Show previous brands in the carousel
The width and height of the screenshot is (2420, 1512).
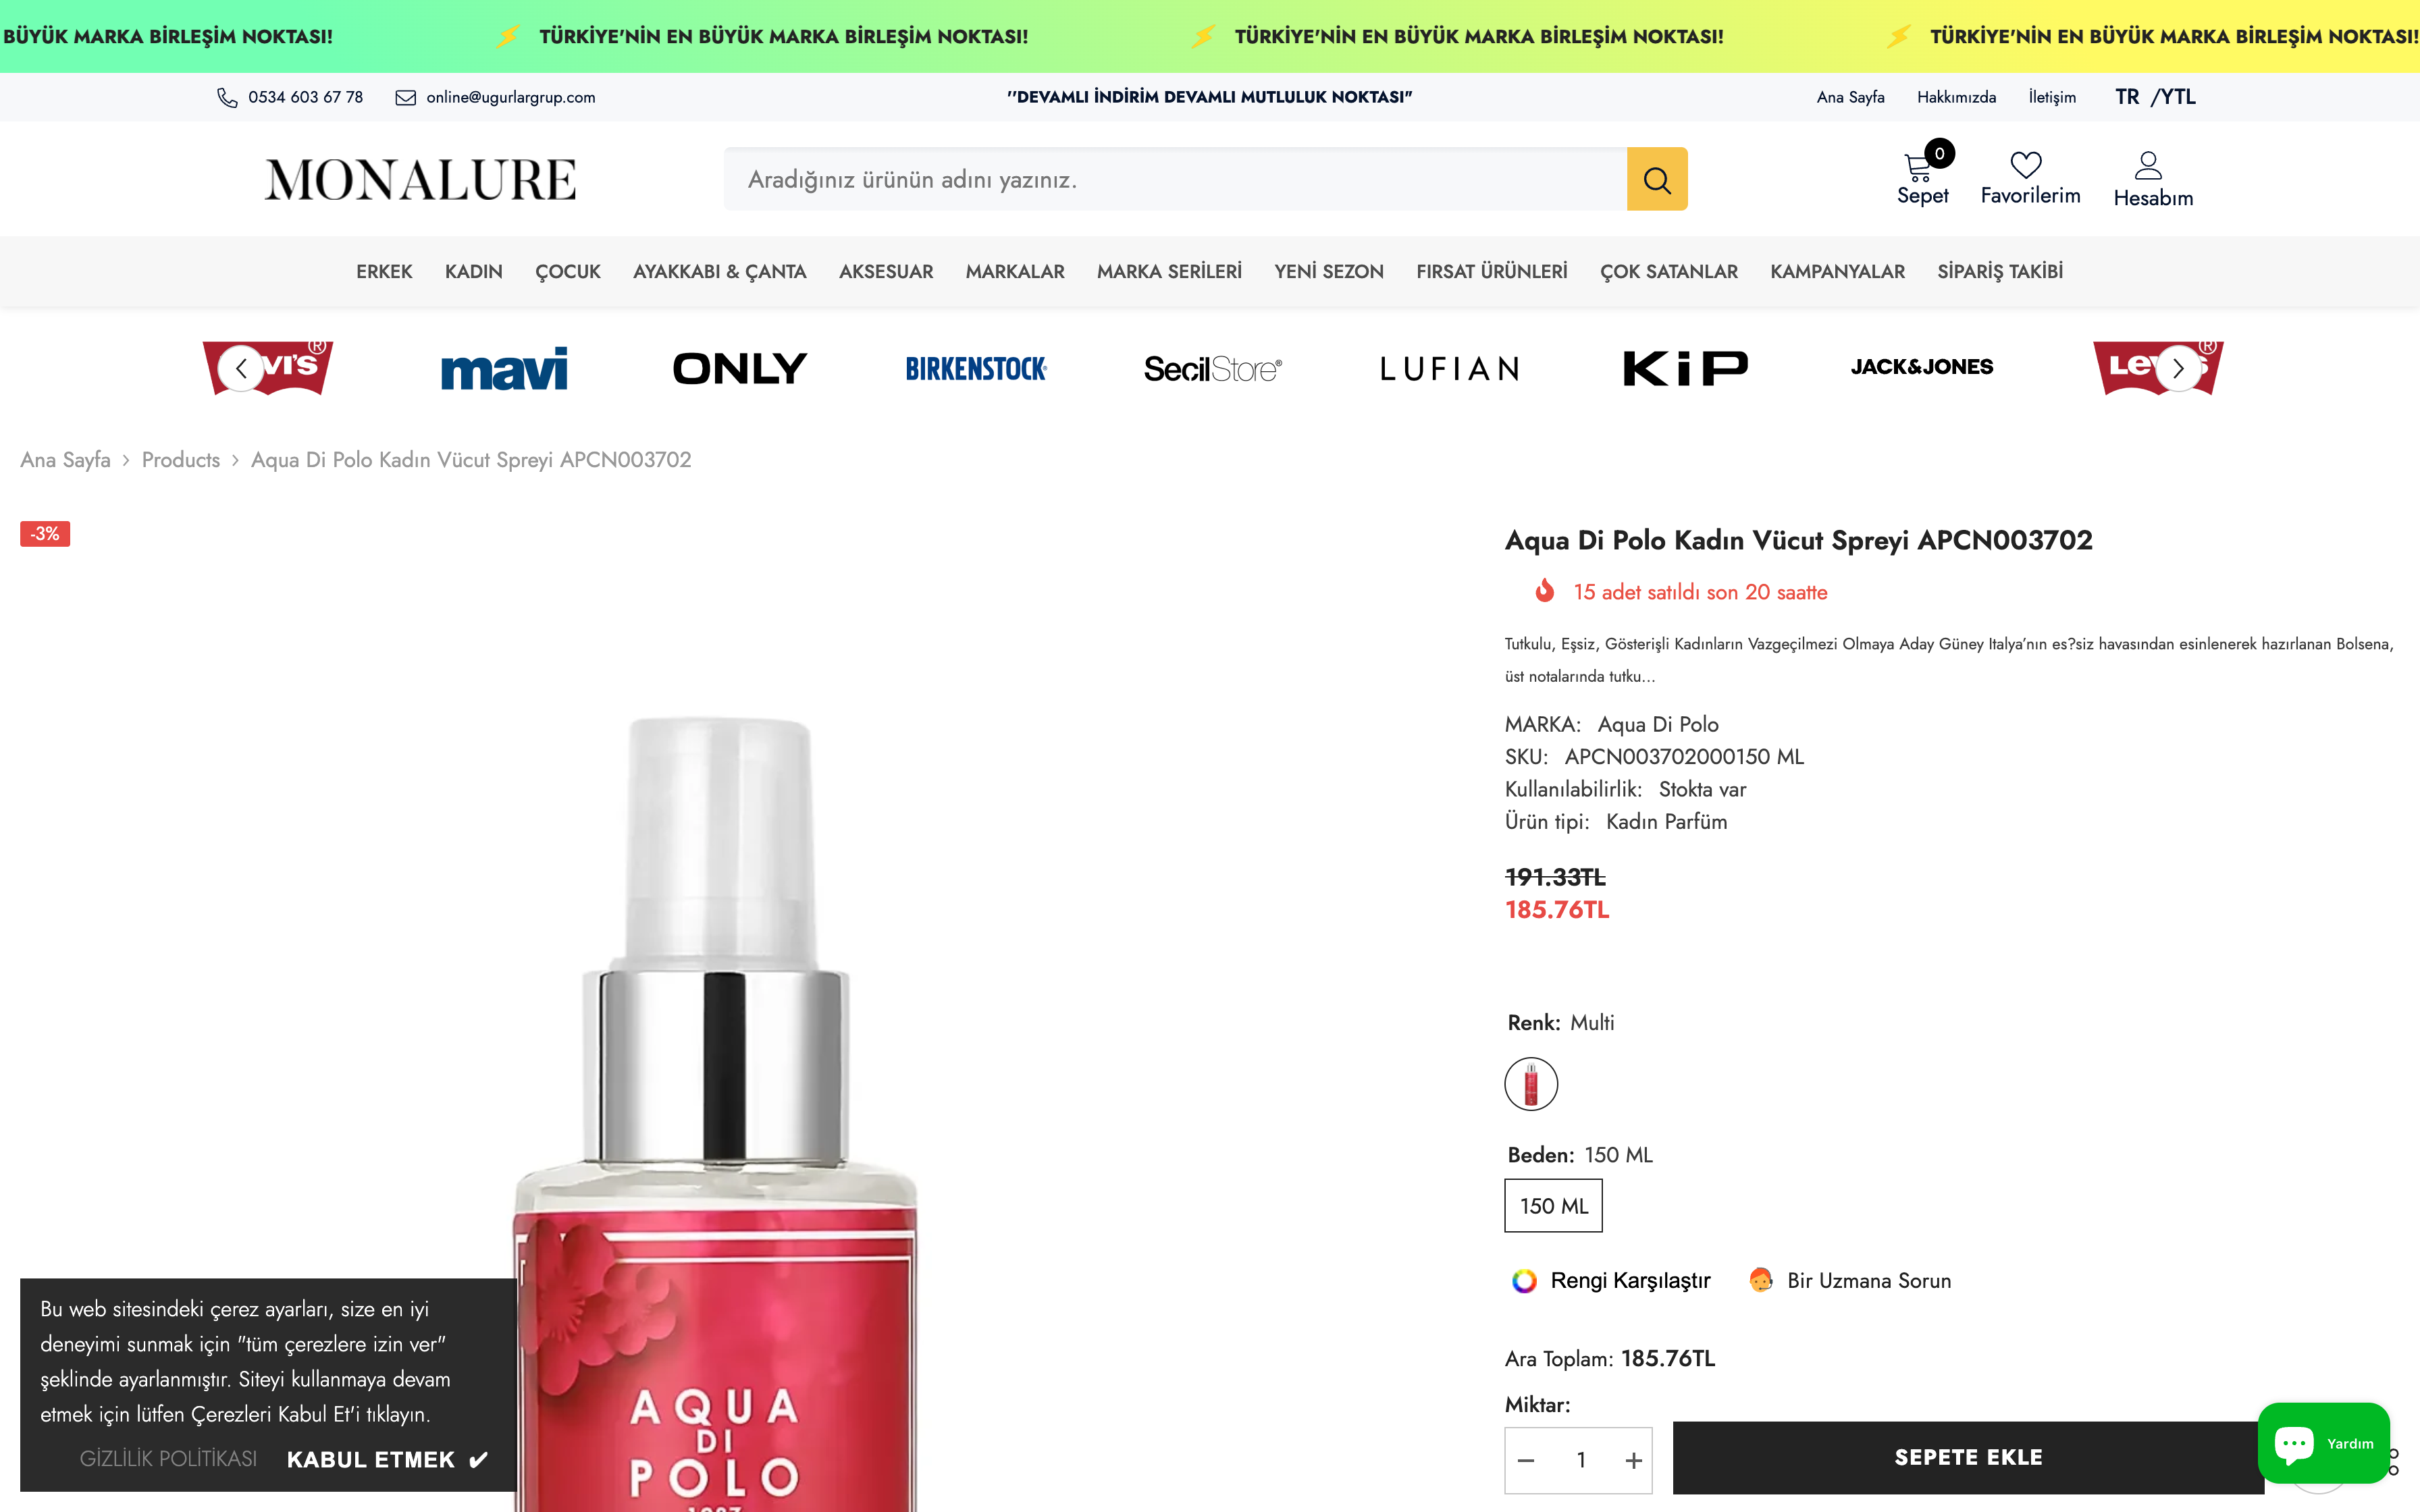click(x=241, y=368)
